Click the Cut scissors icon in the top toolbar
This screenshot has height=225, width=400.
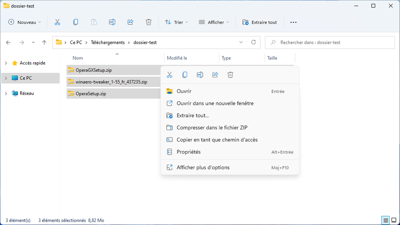(57, 22)
